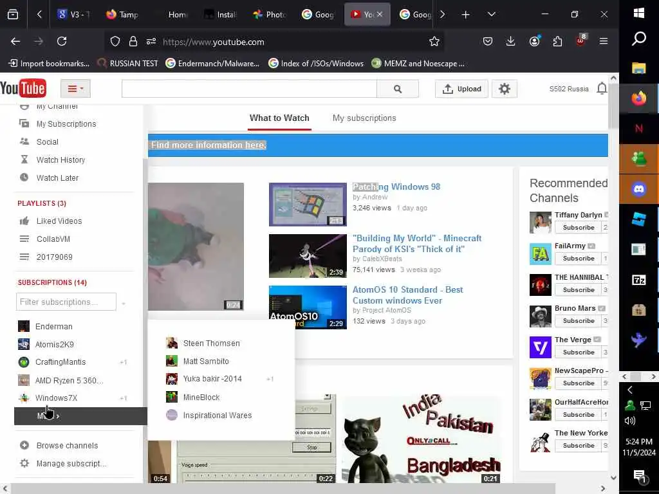Open Firefox extensions puzzle icon
This screenshot has height=494, width=659.
click(x=557, y=41)
